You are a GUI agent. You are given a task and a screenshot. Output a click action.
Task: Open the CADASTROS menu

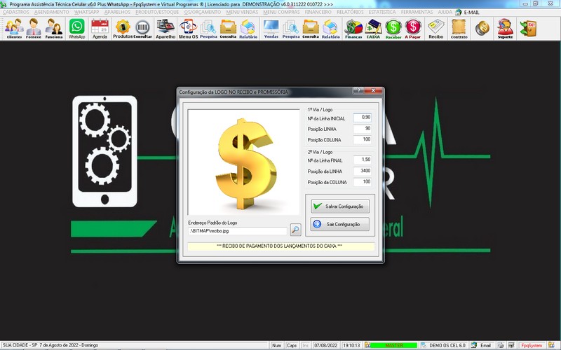(16, 12)
